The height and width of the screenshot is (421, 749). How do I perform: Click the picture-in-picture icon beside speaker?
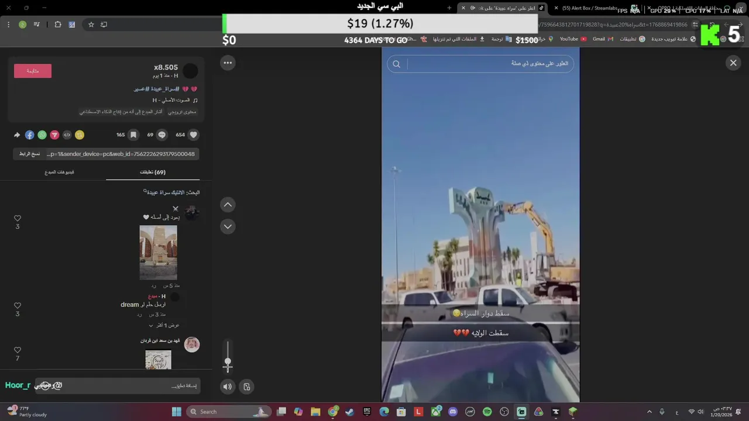tap(246, 387)
